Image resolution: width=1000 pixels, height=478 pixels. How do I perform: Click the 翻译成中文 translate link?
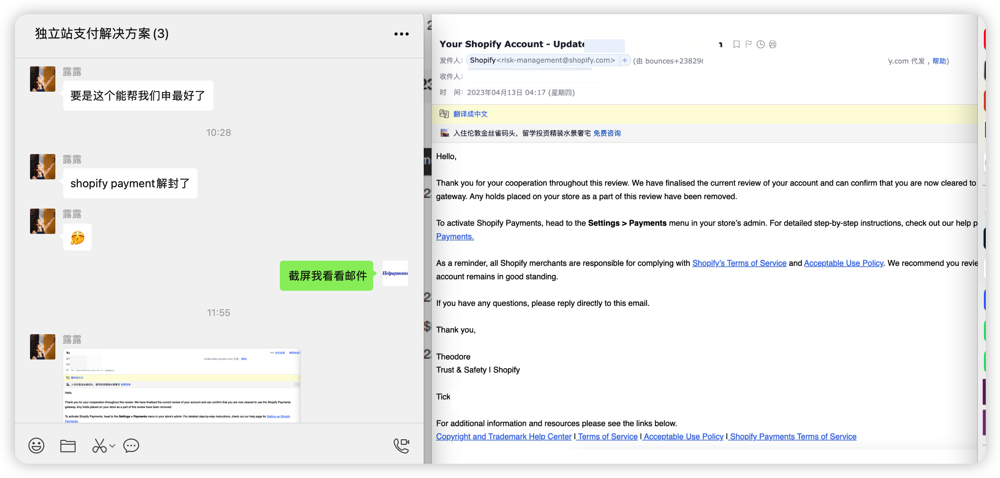tap(470, 114)
